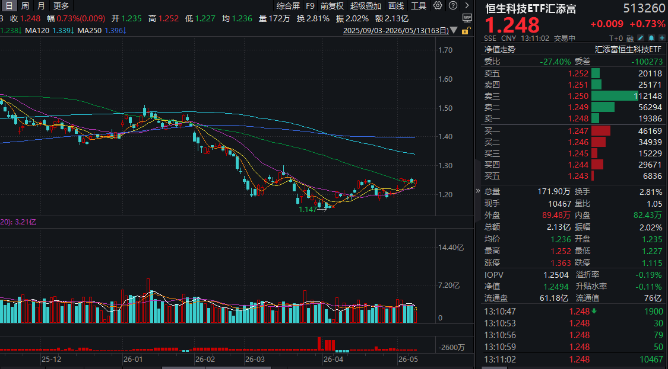Open 前复权 adjustment dropdown
Image resolution: width=668 pixels, height=369 pixels.
click(x=332, y=6)
